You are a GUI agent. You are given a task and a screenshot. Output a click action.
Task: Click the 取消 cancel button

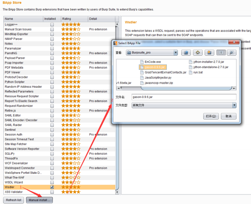click(228, 116)
